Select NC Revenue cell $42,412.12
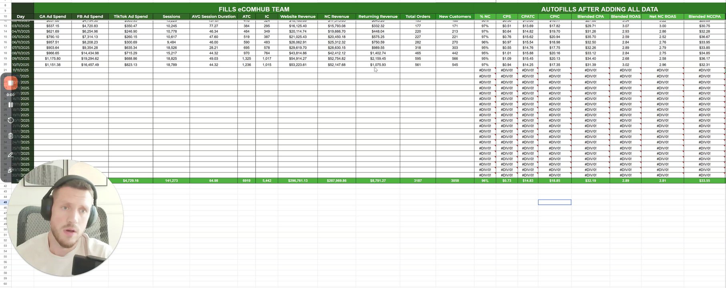The width and height of the screenshot is (726, 288). [x=336, y=53]
